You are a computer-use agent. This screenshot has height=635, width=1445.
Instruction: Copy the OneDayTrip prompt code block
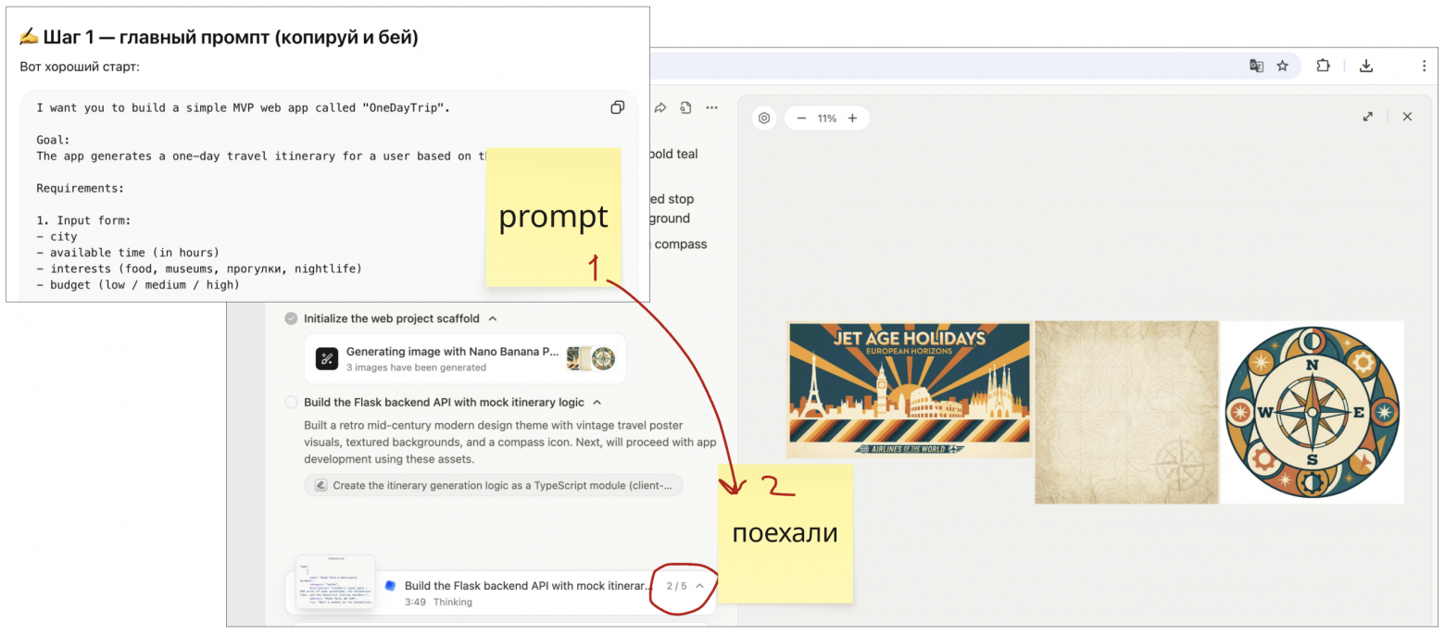pyautogui.click(x=617, y=107)
